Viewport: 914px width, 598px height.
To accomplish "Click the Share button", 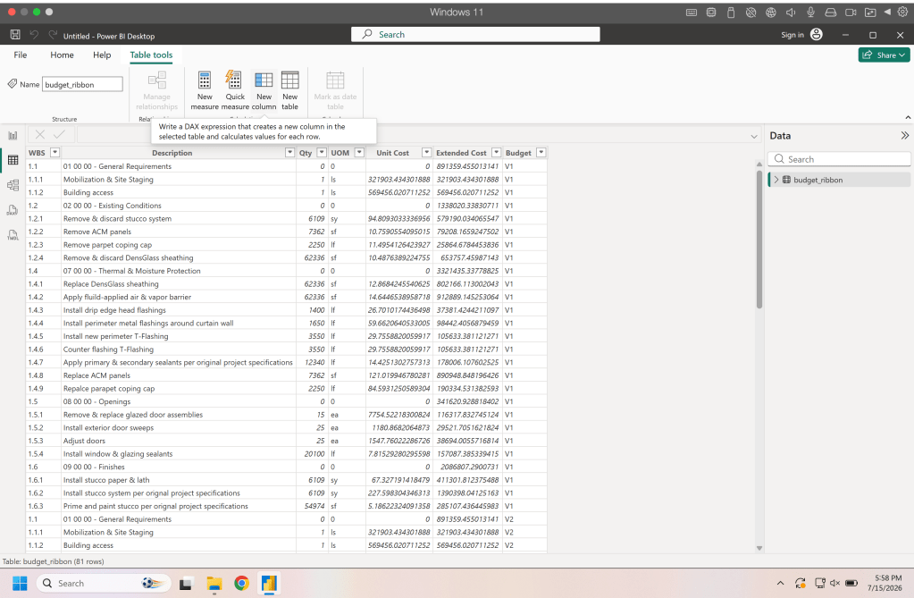I will [884, 55].
